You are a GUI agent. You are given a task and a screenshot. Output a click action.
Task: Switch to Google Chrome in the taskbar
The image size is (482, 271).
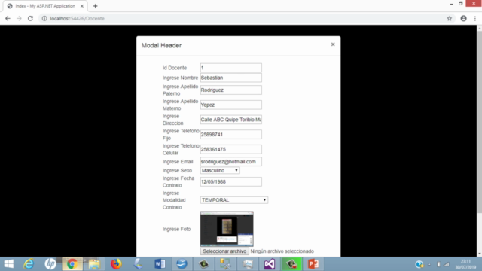[72, 264]
